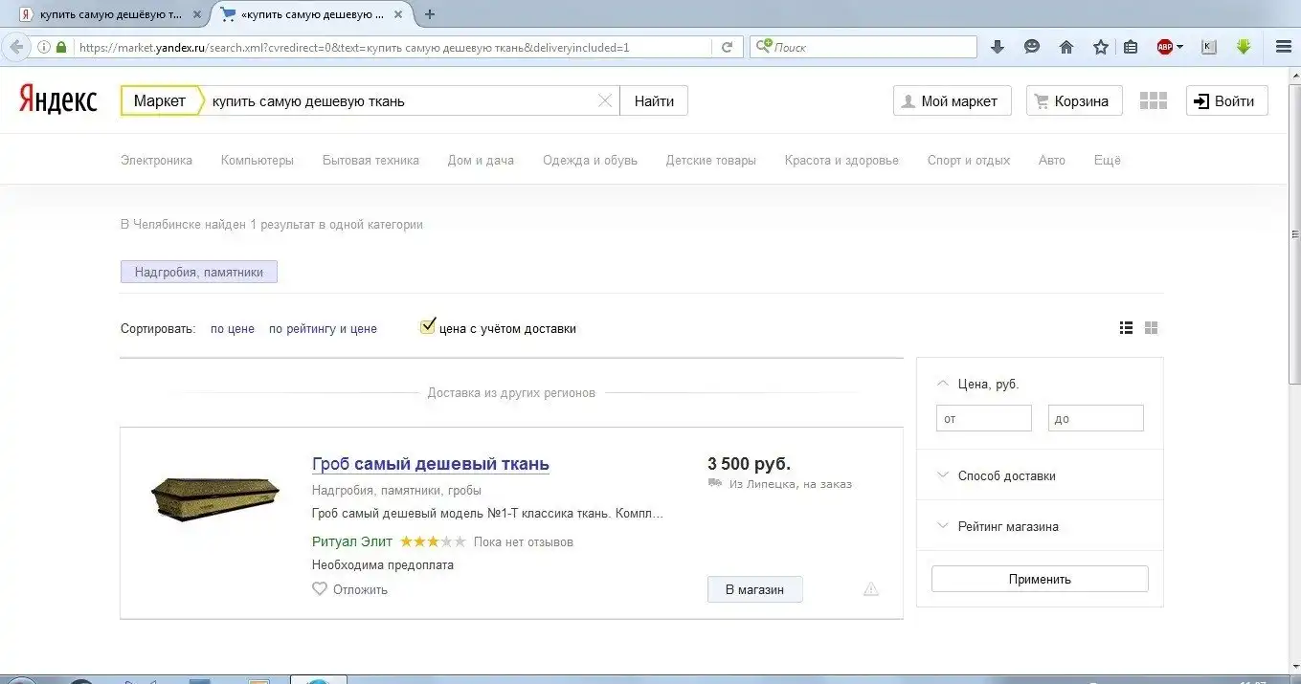Image resolution: width=1301 pixels, height=684 pixels.
Task: Switch to grid view layout icon
Action: (1151, 328)
